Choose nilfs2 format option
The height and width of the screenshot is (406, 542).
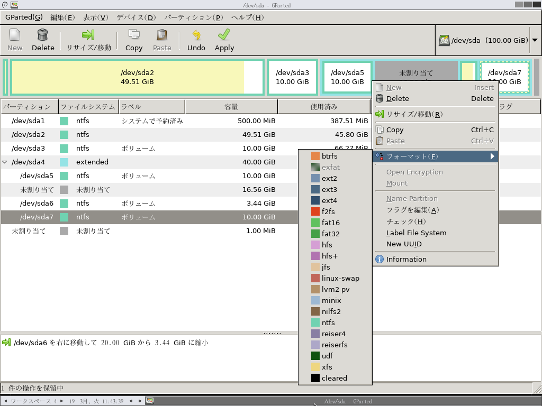point(335,311)
